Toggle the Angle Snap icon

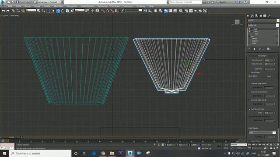[x=107, y=11]
